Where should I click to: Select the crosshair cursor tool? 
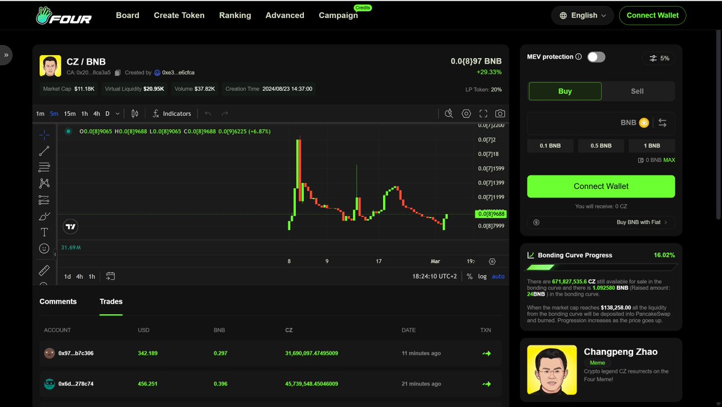click(x=44, y=135)
